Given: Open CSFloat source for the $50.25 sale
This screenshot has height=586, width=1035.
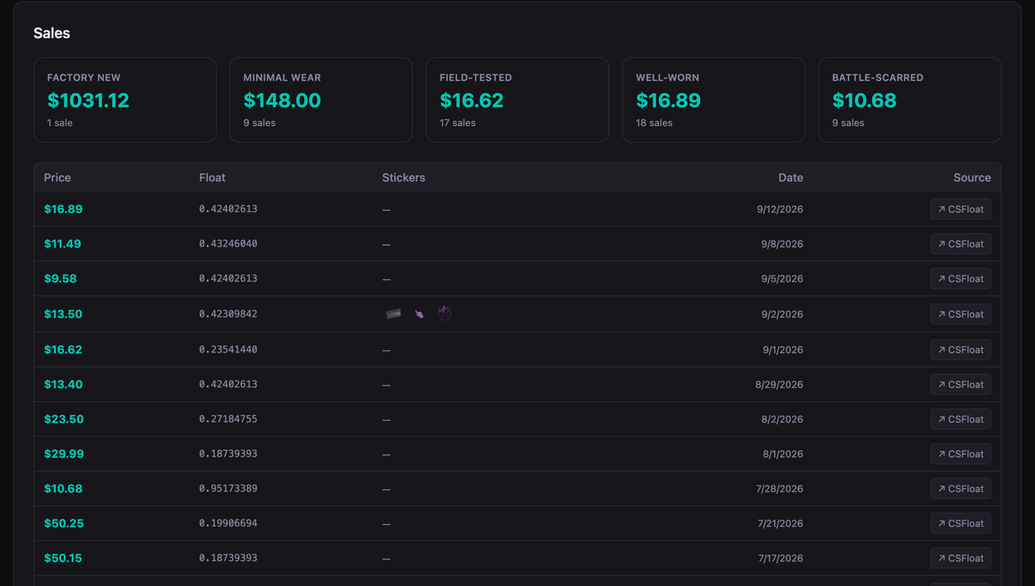Looking at the screenshot, I should coord(960,523).
